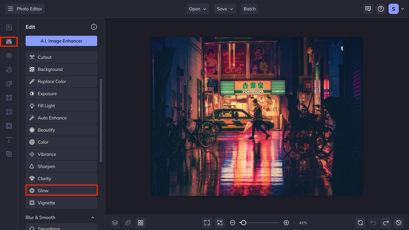Apply the Glow effect
The height and width of the screenshot is (230, 409).
click(61, 190)
